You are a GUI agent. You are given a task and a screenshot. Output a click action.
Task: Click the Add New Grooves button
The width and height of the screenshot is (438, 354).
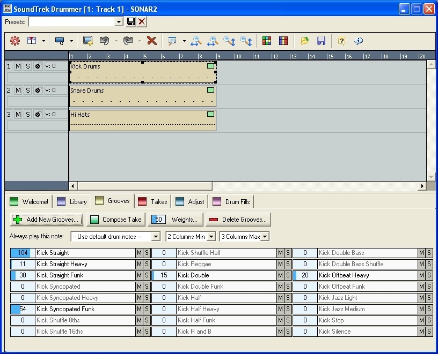pos(46,219)
